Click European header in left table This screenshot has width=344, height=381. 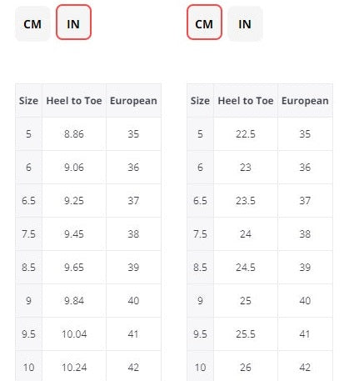[133, 101]
